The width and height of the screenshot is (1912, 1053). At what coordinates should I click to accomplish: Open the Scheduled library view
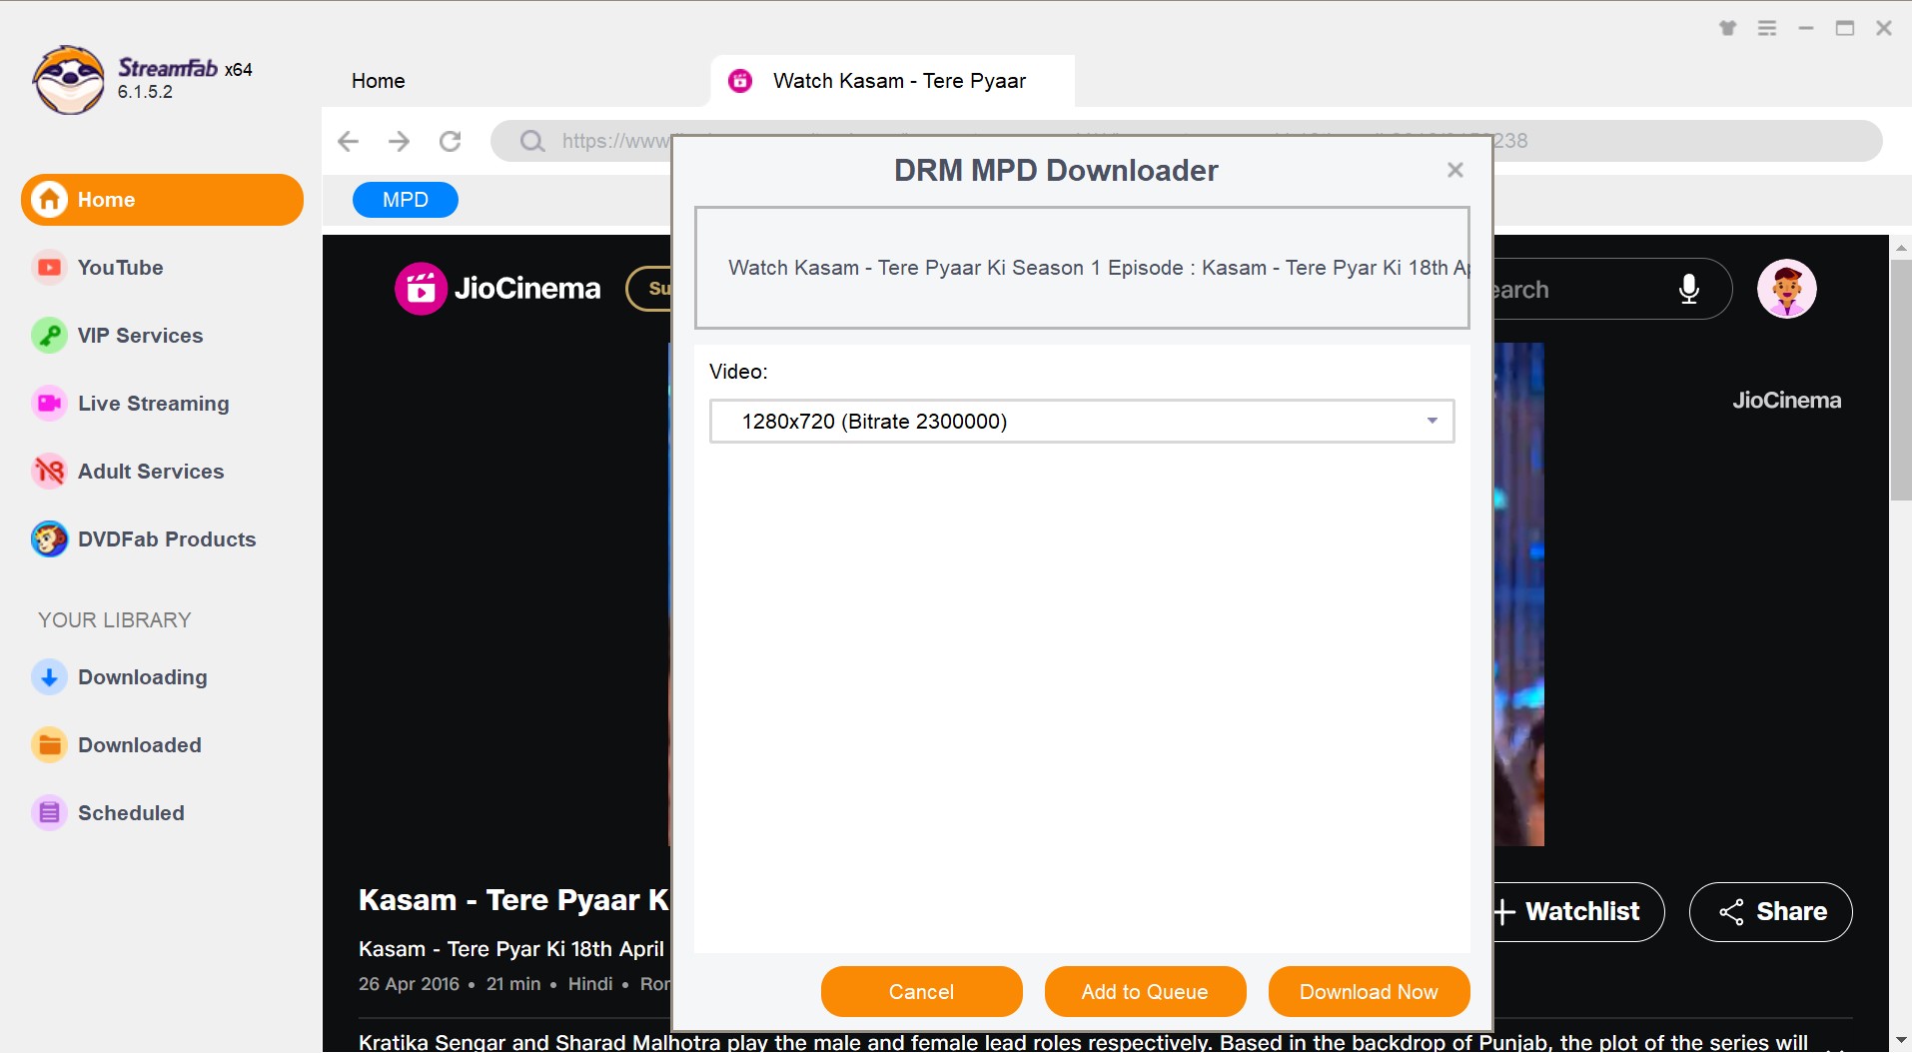tap(131, 812)
